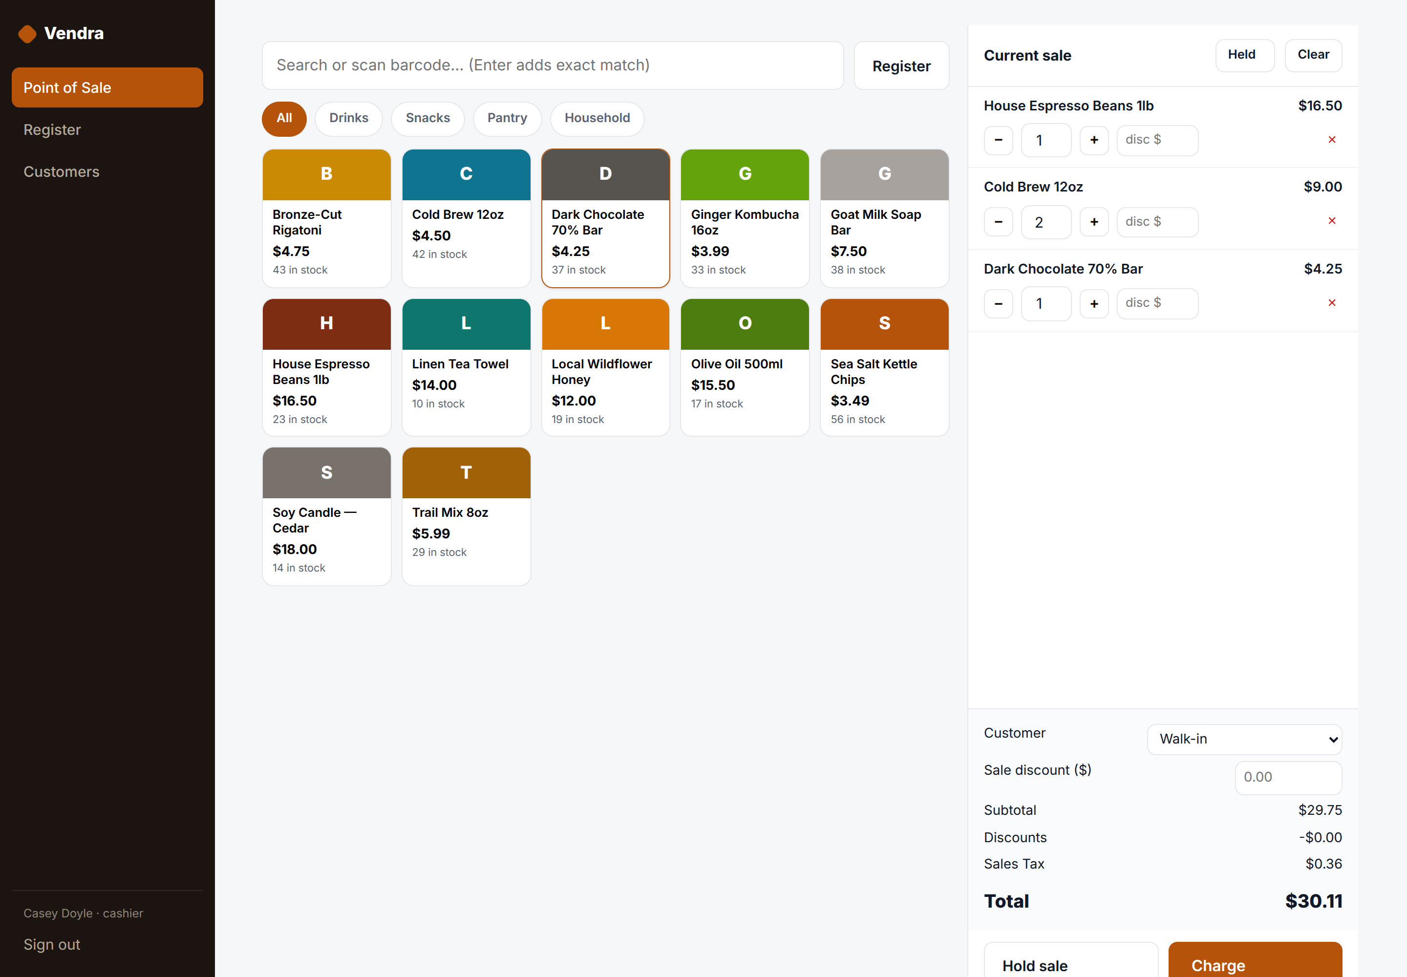Screen dimensions: 1407x977
Task: Increase Dark Chocolate Bar quantity
Action: pyautogui.click(x=1094, y=304)
